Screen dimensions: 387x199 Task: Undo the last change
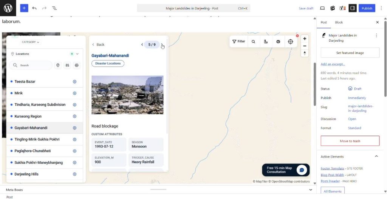34,8
